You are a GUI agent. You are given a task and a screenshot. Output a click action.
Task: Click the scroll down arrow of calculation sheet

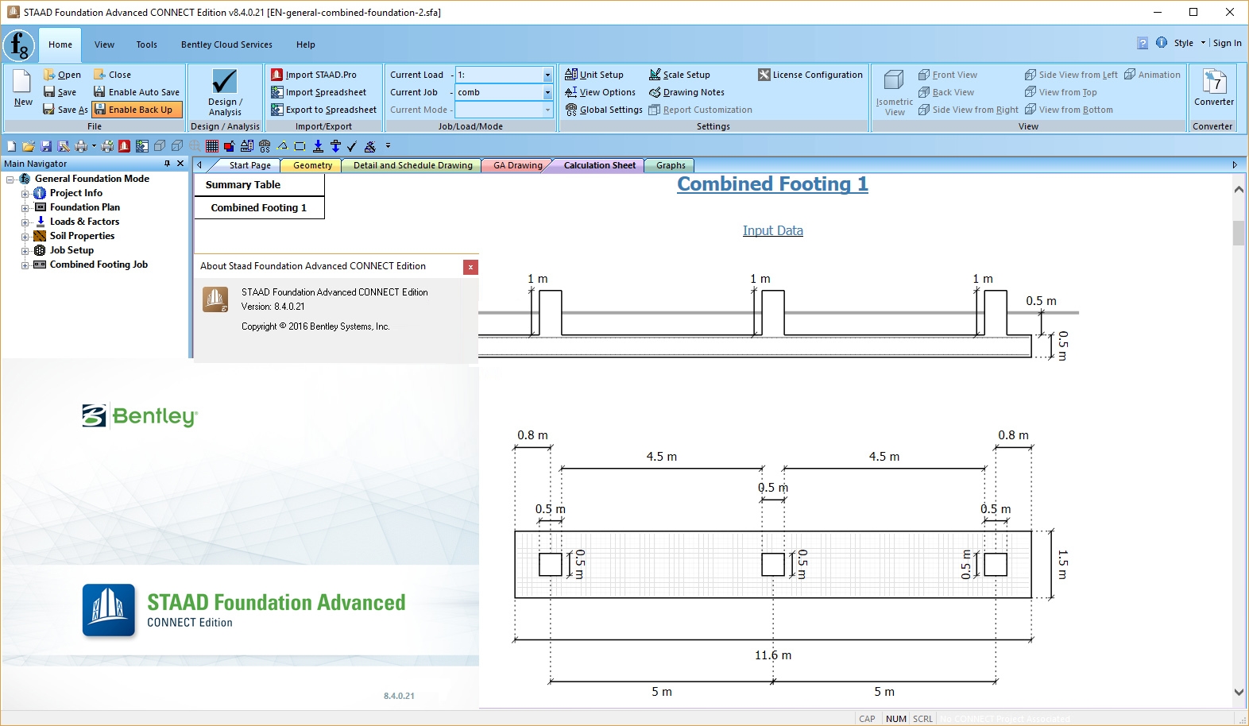1239,693
